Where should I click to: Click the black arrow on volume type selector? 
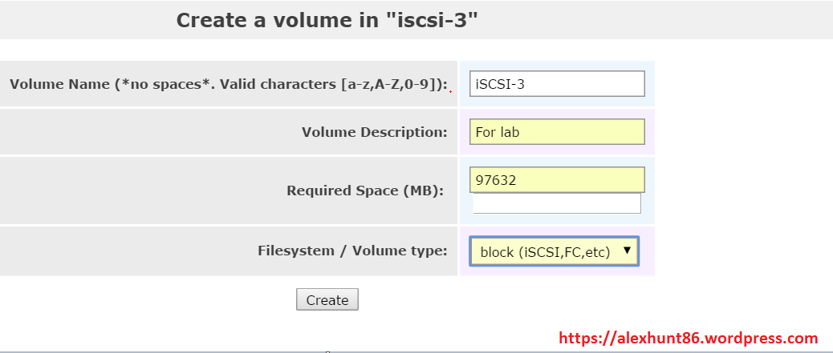pyautogui.click(x=627, y=251)
